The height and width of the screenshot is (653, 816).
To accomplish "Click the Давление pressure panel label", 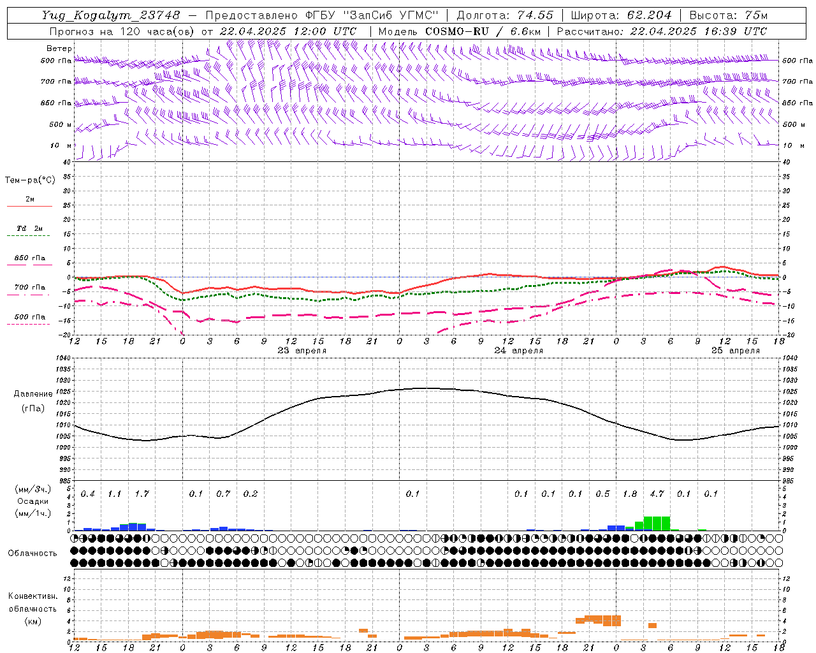I will [x=33, y=394].
